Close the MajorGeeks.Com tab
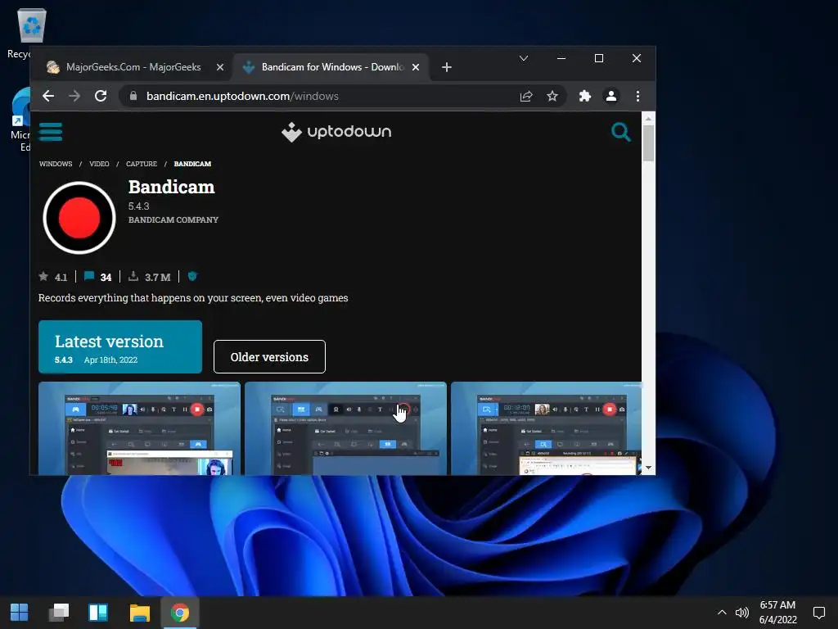This screenshot has height=629, width=838. pyautogui.click(x=219, y=67)
